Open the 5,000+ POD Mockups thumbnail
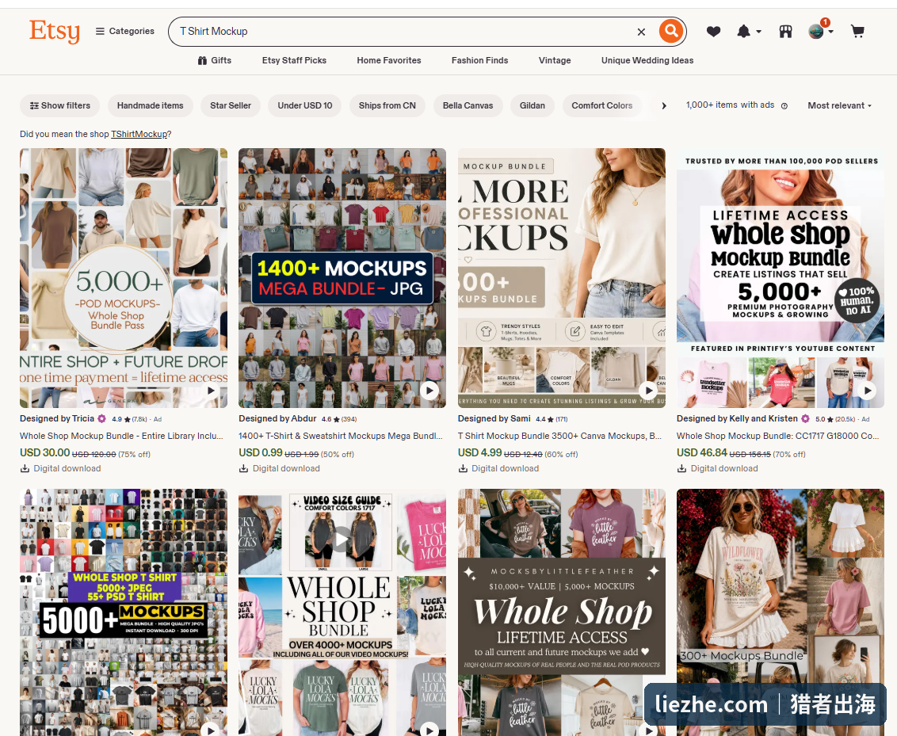 pos(124,278)
